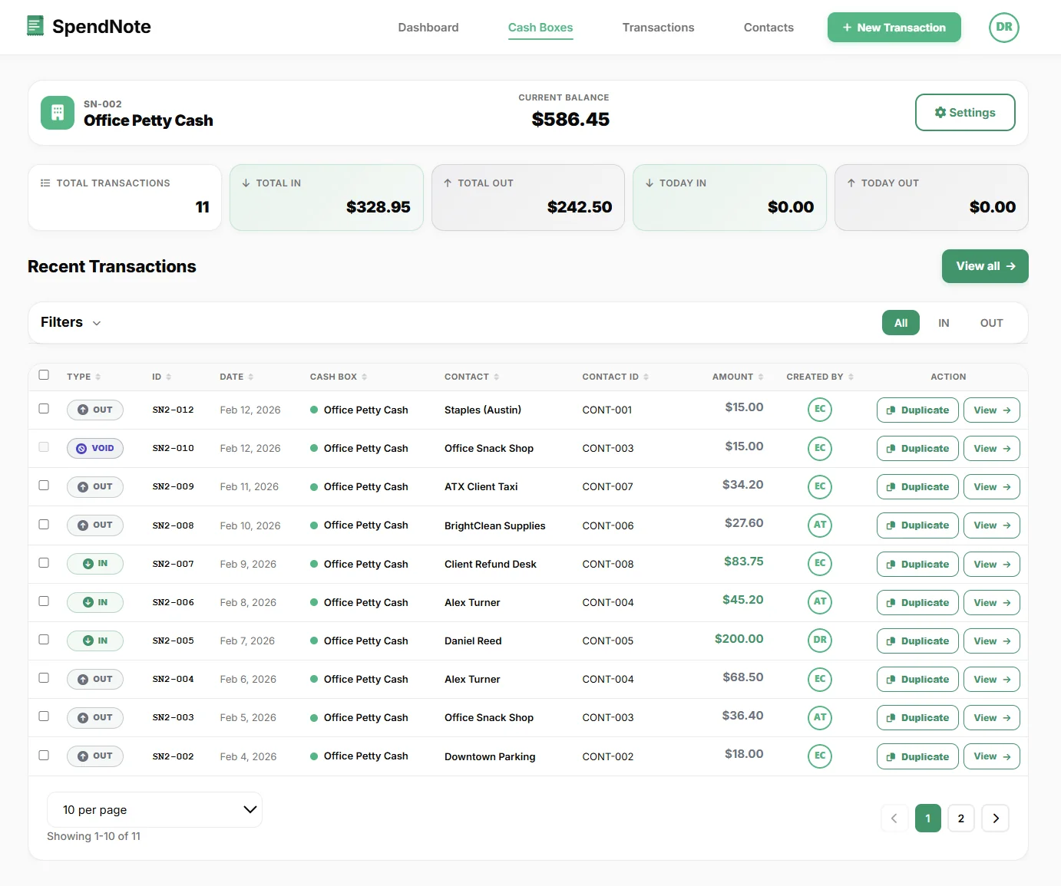Click the View all button
The image size is (1061, 886).
coord(985,266)
